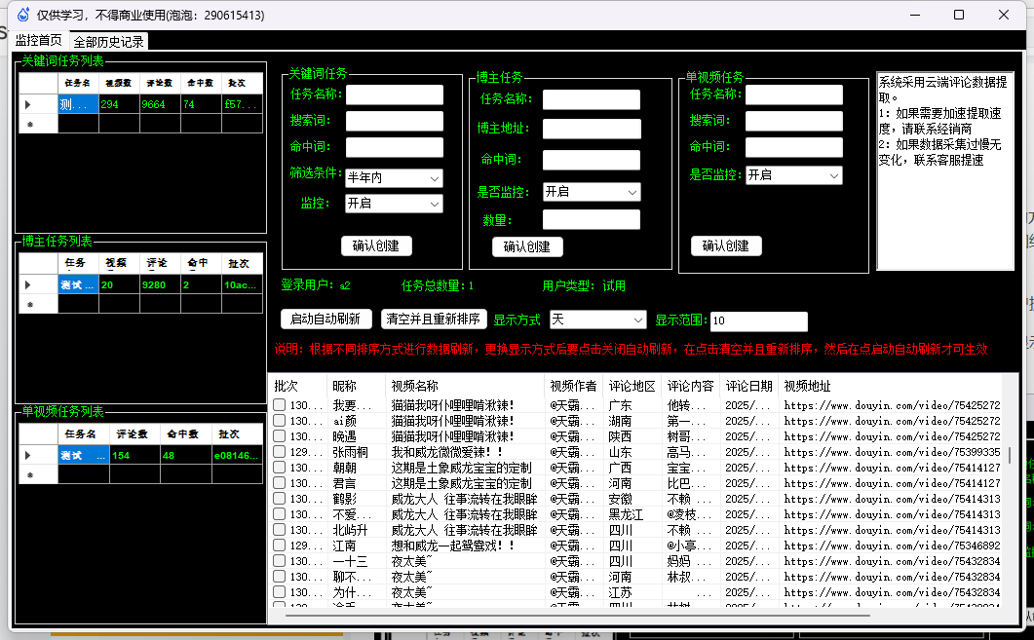Focus the 命中词 field in 博主任务
This screenshot has width=1034, height=640.
click(x=592, y=160)
